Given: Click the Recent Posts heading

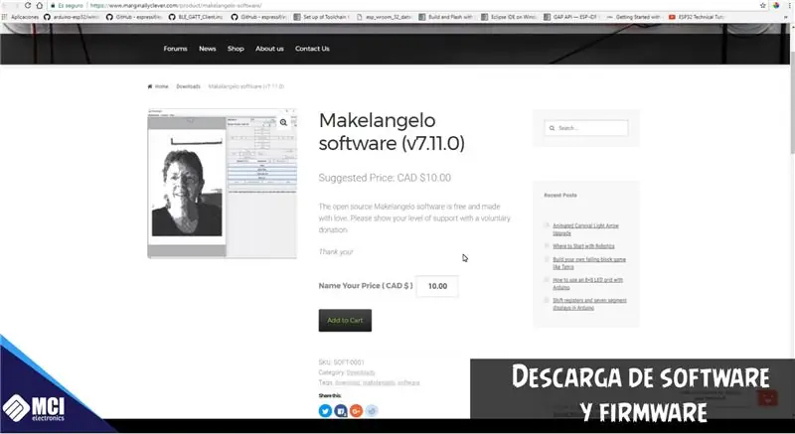Looking at the screenshot, I should pyautogui.click(x=560, y=195).
